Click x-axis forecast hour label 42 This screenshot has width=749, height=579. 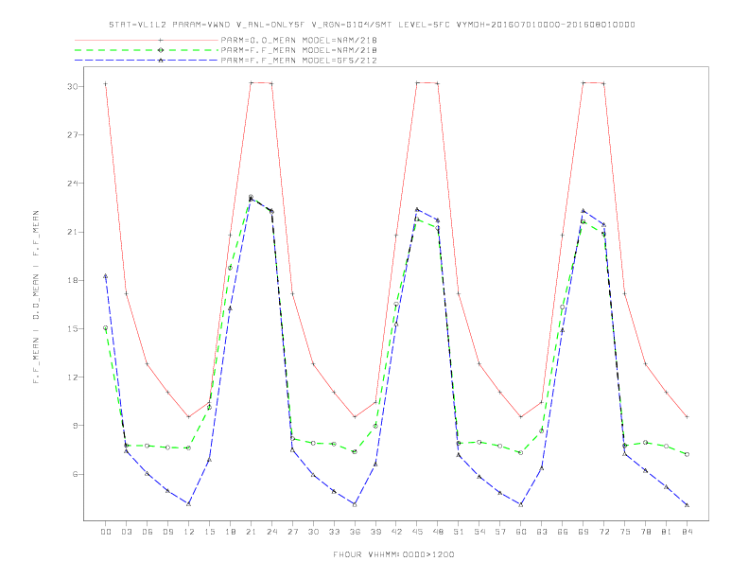tap(396, 532)
